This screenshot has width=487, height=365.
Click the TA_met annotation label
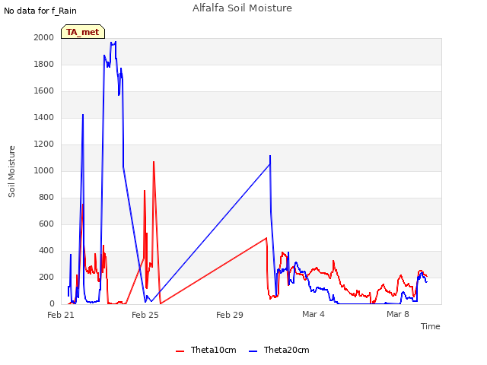pos(83,32)
